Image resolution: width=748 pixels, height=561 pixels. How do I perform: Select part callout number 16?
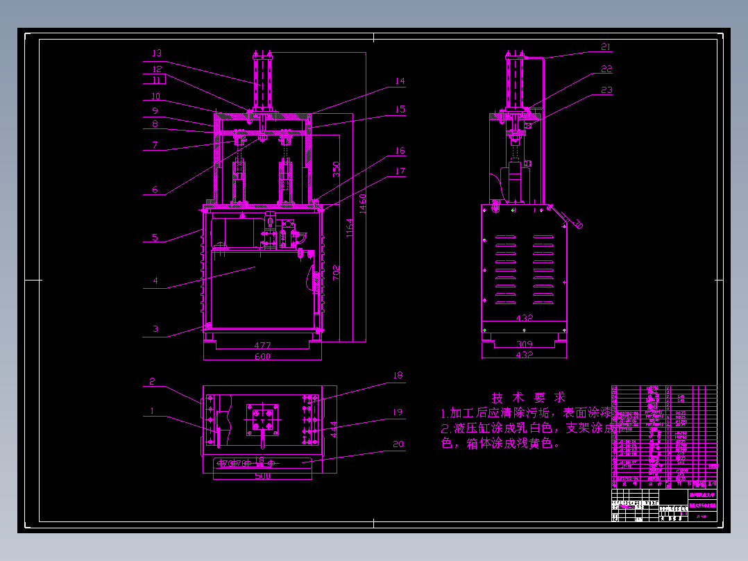point(400,151)
